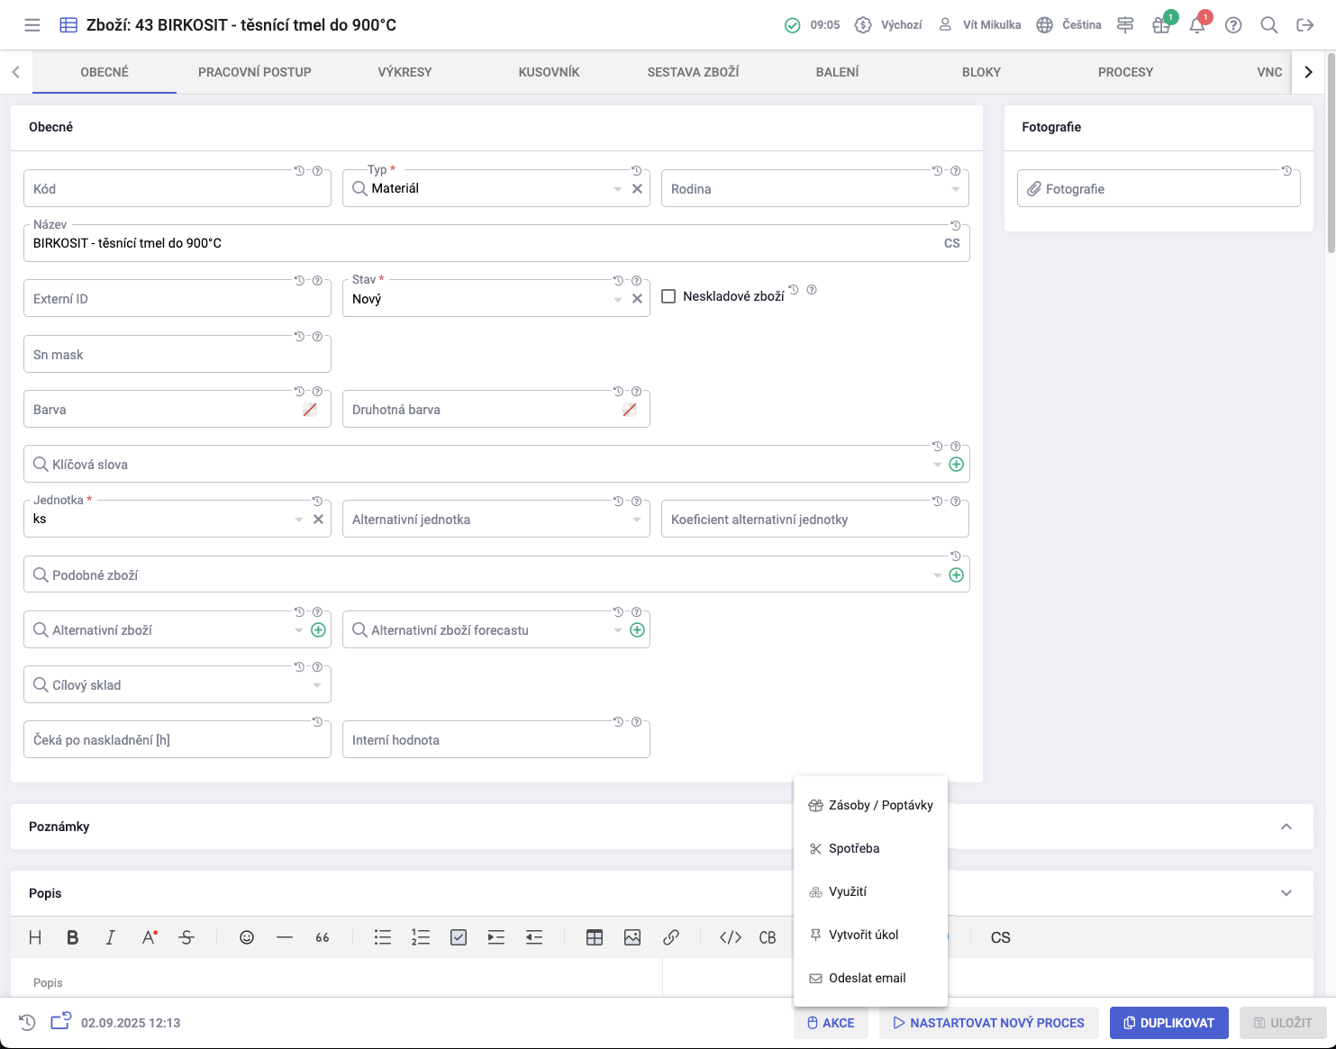This screenshot has width=1336, height=1049.
Task: Add new keyword with green plus
Action: point(956,465)
